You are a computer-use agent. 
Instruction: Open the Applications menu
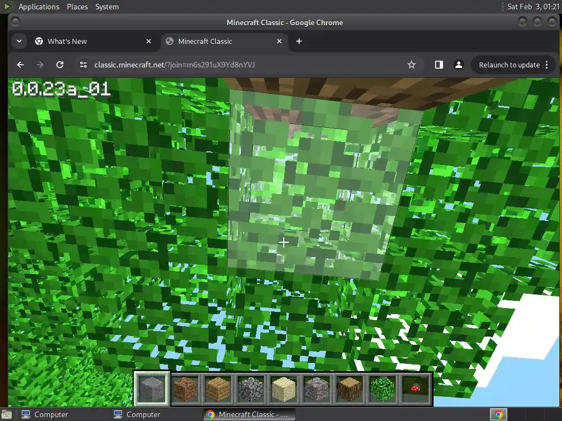pos(39,7)
